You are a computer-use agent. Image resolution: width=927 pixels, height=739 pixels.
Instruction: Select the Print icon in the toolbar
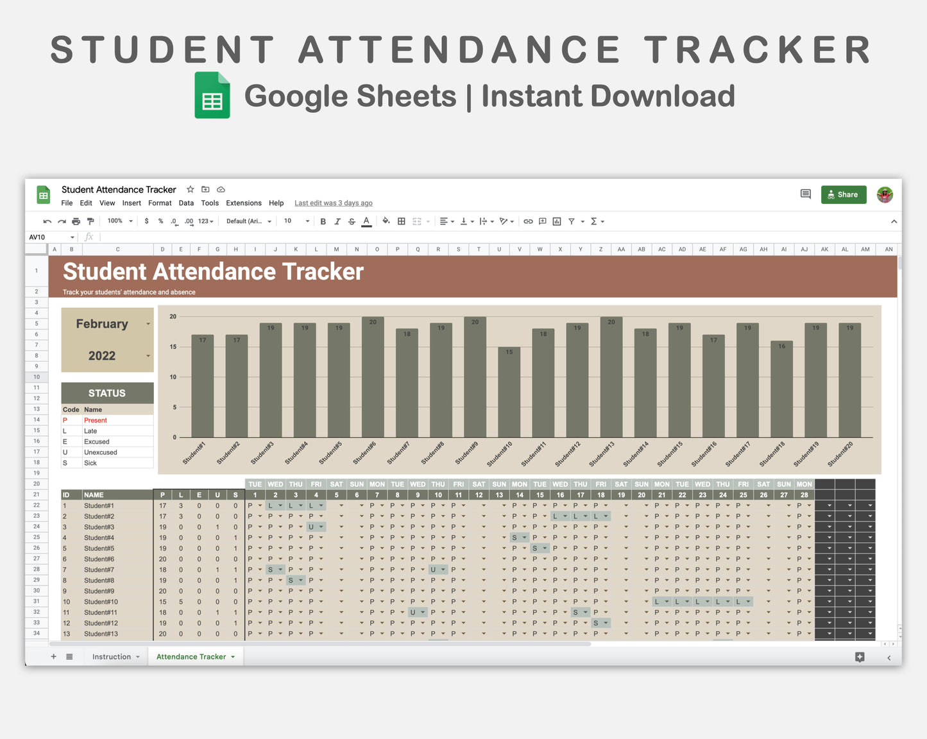click(x=76, y=221)
